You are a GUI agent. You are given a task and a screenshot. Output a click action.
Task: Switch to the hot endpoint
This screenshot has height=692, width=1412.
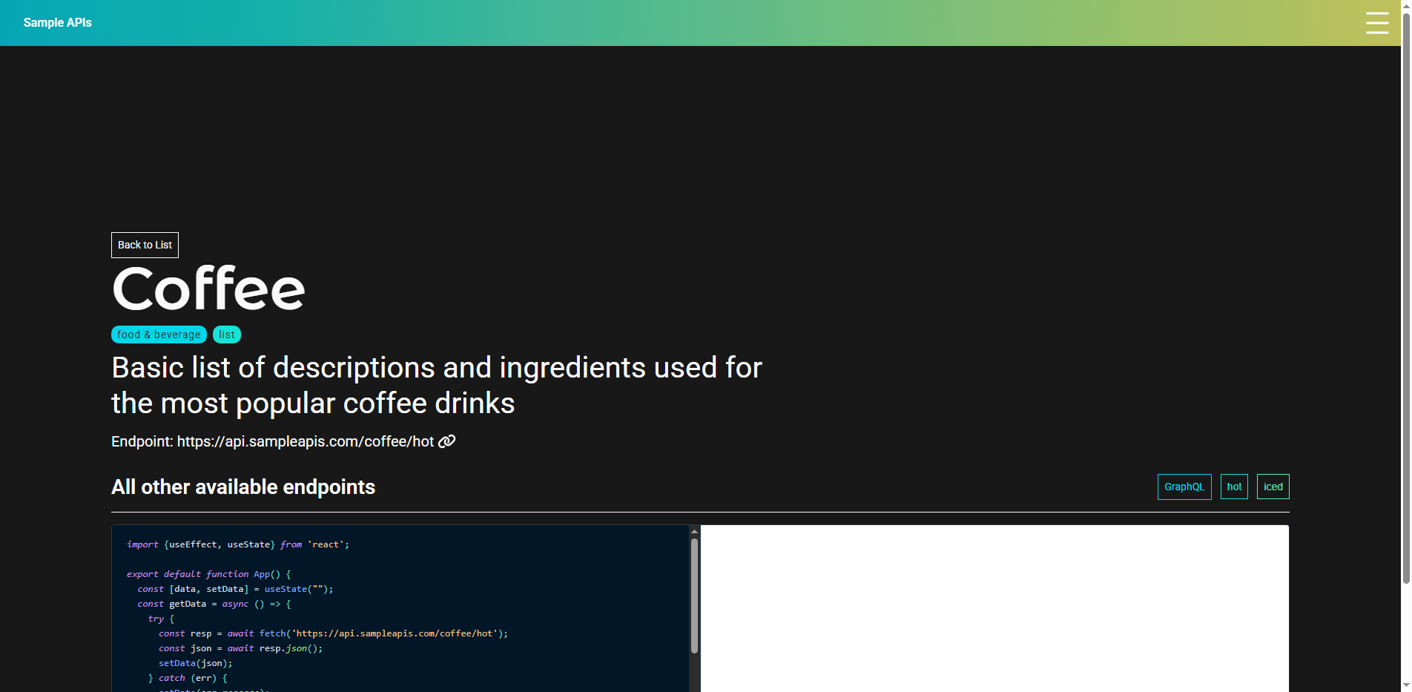(x=1234, y=487)
